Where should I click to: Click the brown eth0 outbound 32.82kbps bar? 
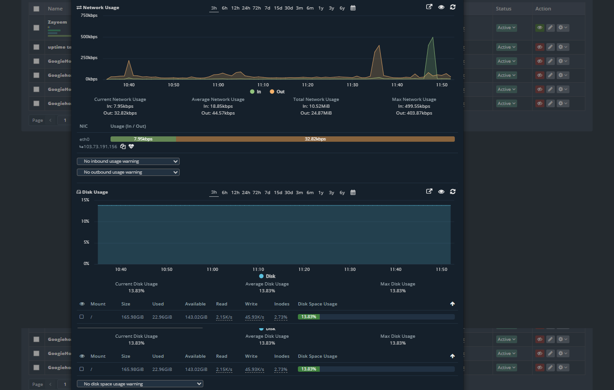pyautogui.click(x=315, y=139)
